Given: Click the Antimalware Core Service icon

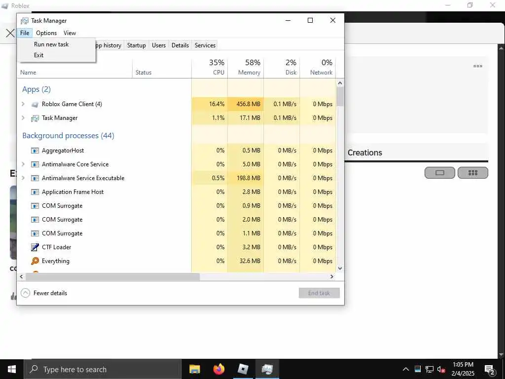Looking at the screenshot, I should pyautogui.click(x=35, y=164).
